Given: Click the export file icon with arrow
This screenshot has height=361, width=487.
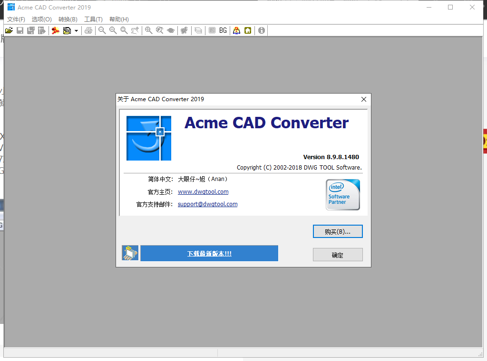Looking at the screenshot, I should 42,30.
